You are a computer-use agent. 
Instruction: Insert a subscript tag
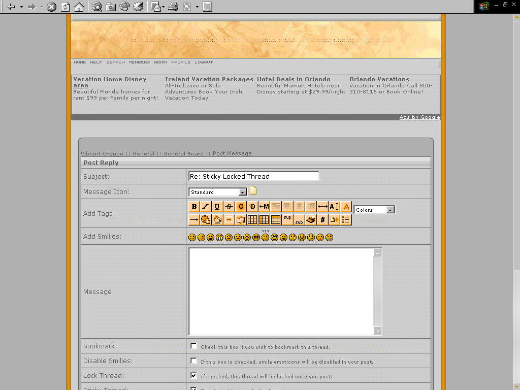pyautogui.click(x=299, y=220)
